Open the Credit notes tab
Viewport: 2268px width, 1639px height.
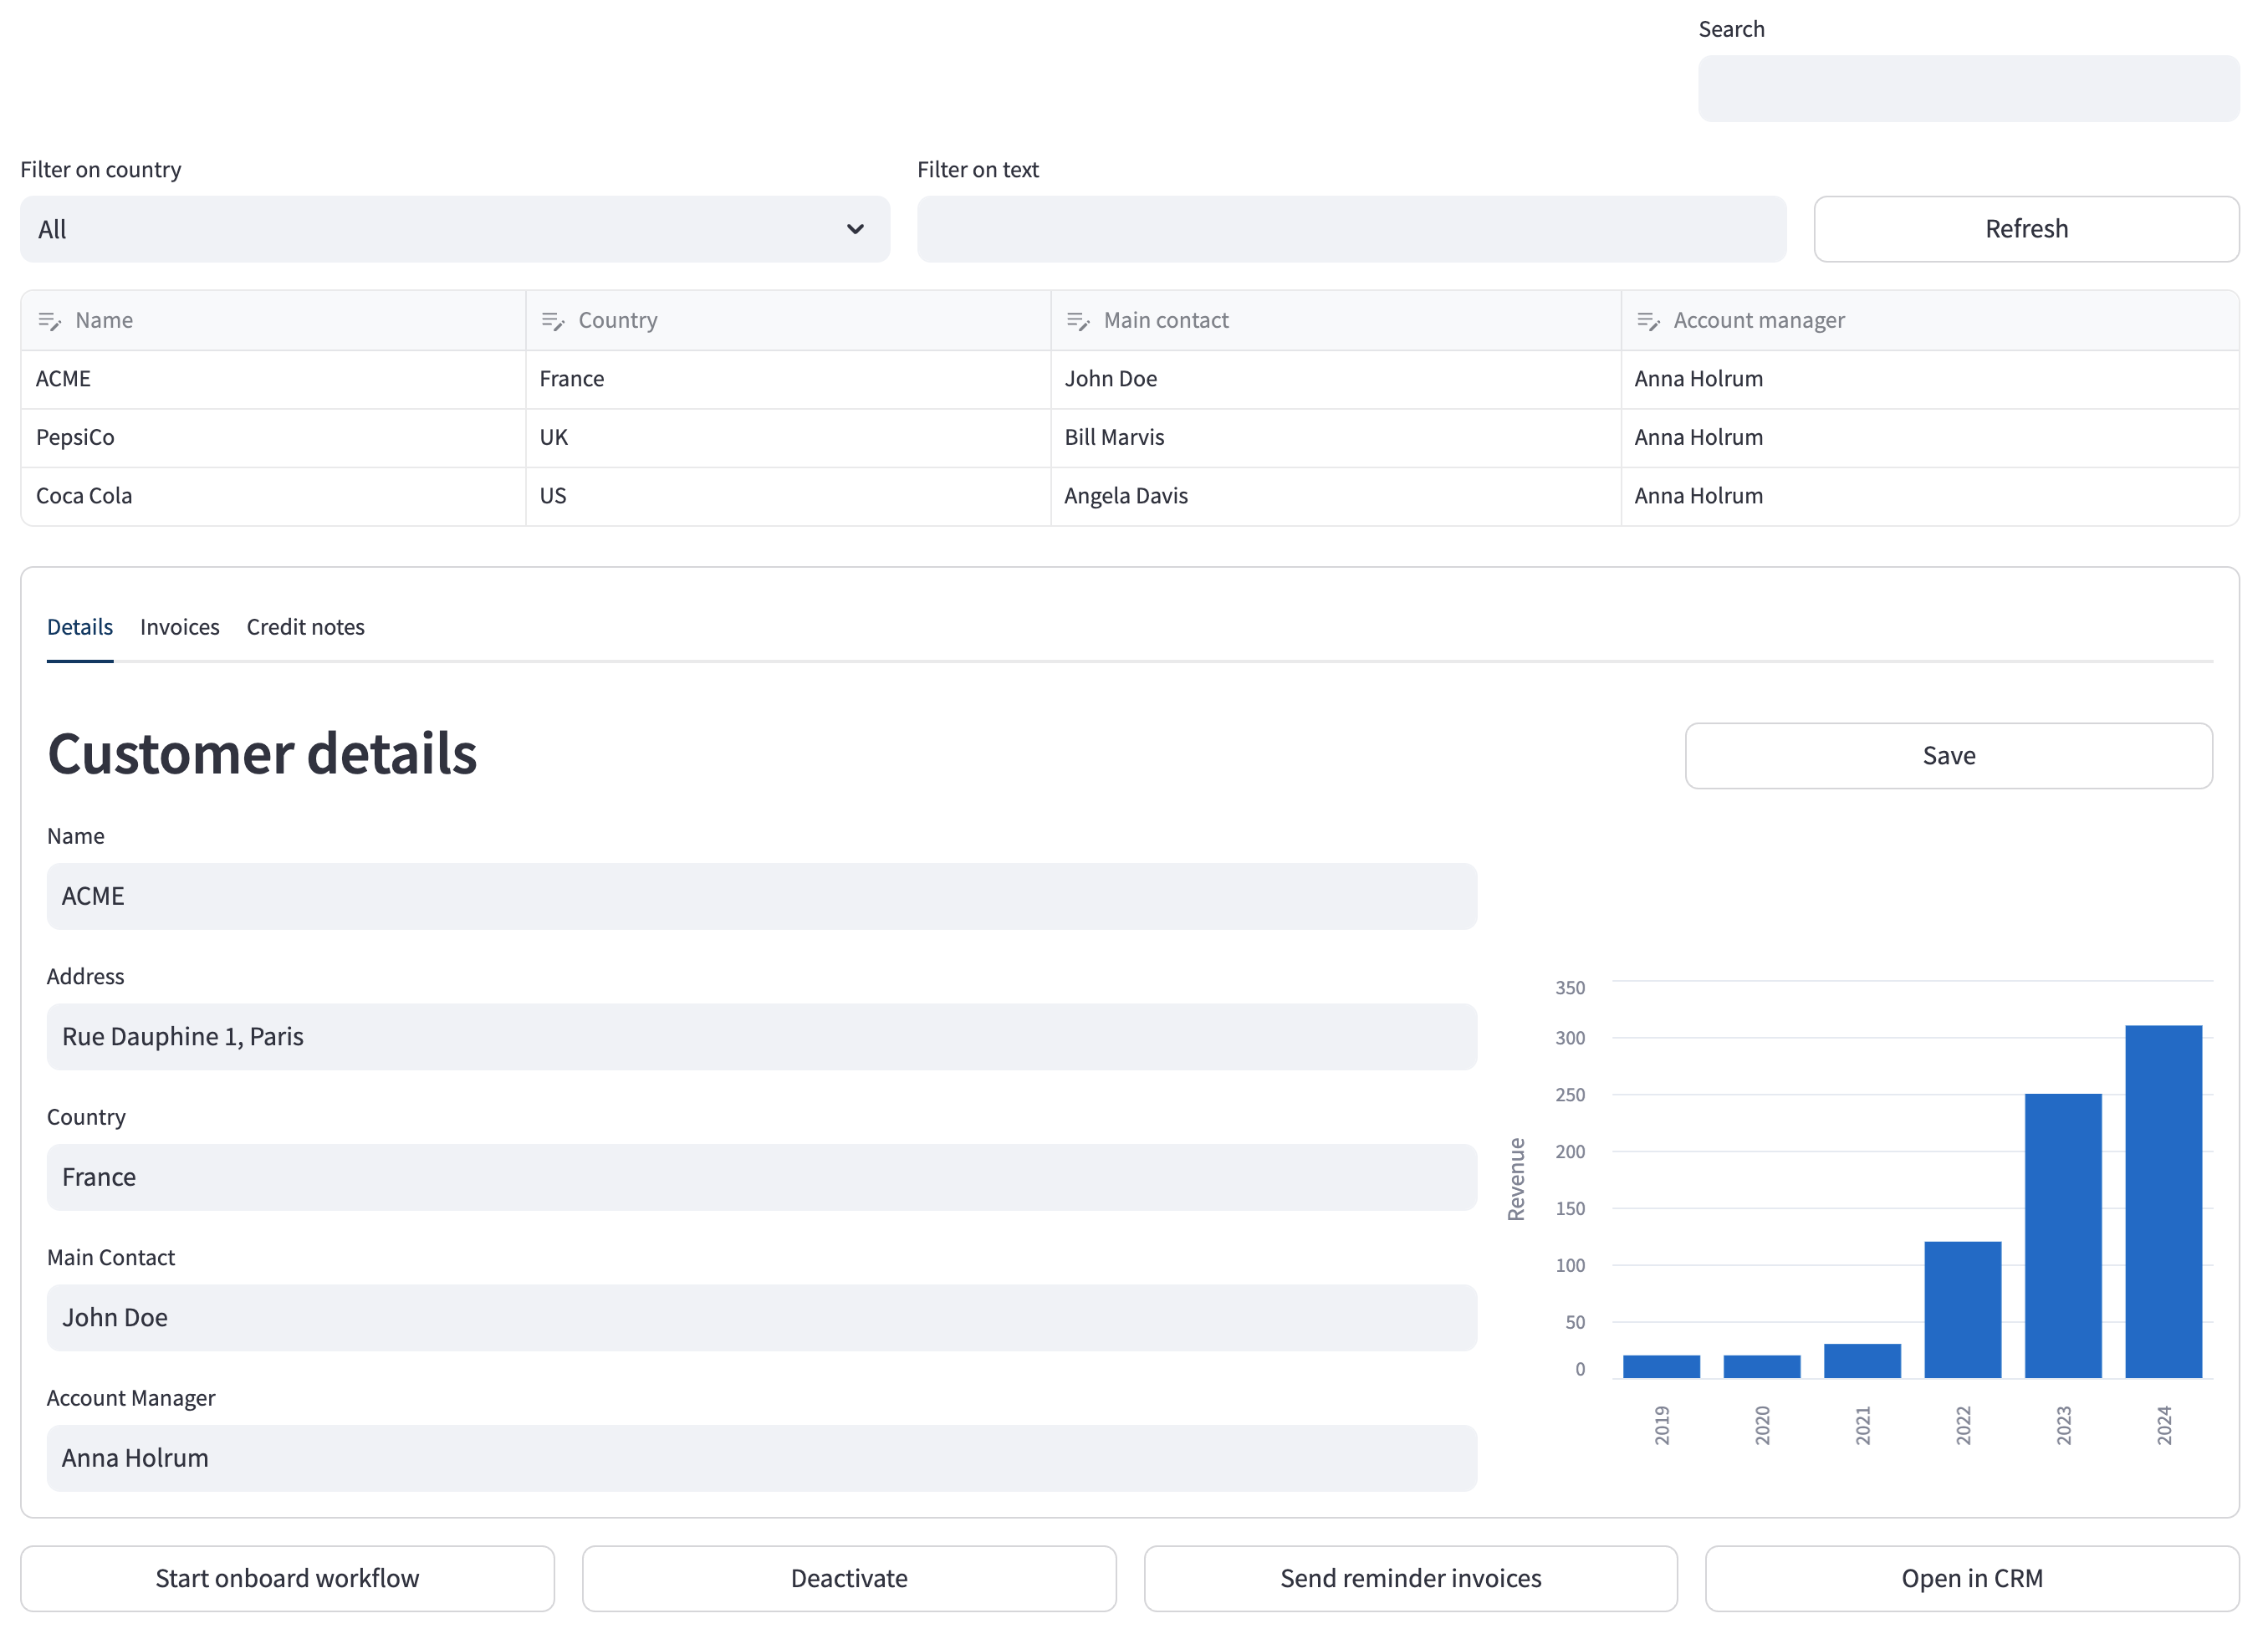tap(306, 627)
